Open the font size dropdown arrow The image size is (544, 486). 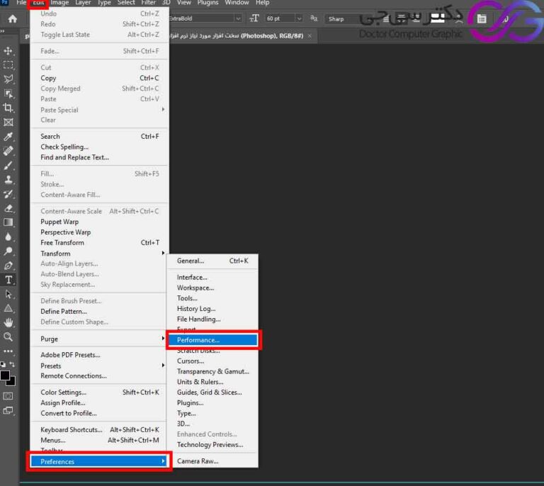(x=299, y=18)
